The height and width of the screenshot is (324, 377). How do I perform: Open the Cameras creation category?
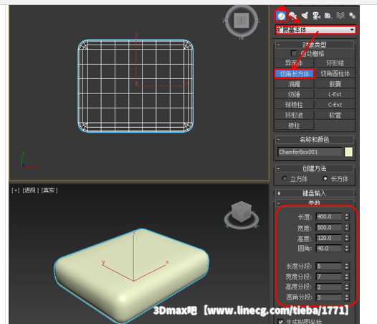316,16
